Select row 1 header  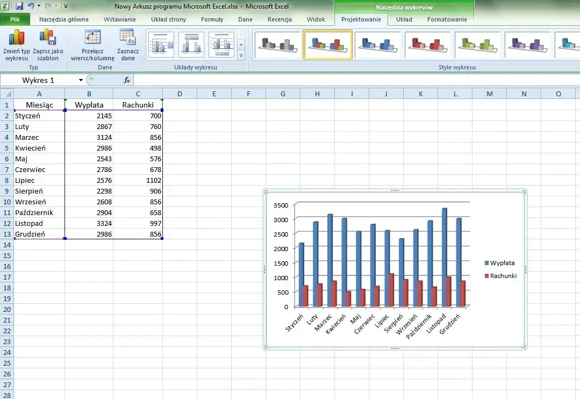(6, 105)
